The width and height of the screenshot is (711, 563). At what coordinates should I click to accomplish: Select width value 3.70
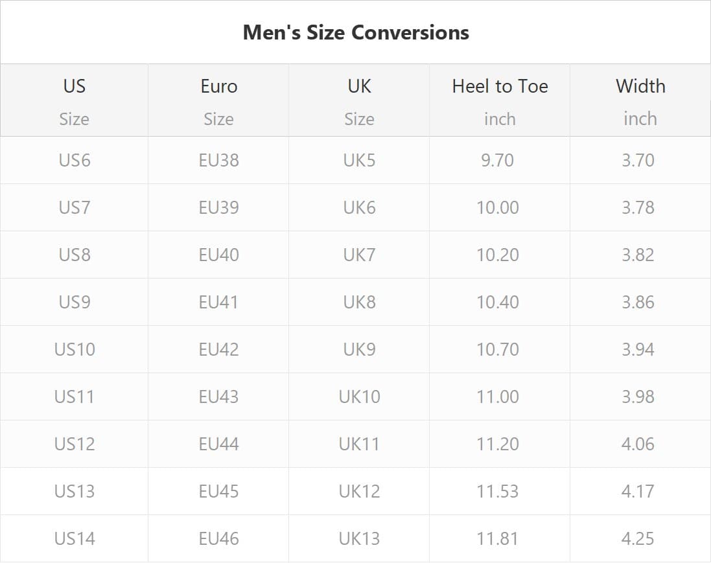[638, 160]
